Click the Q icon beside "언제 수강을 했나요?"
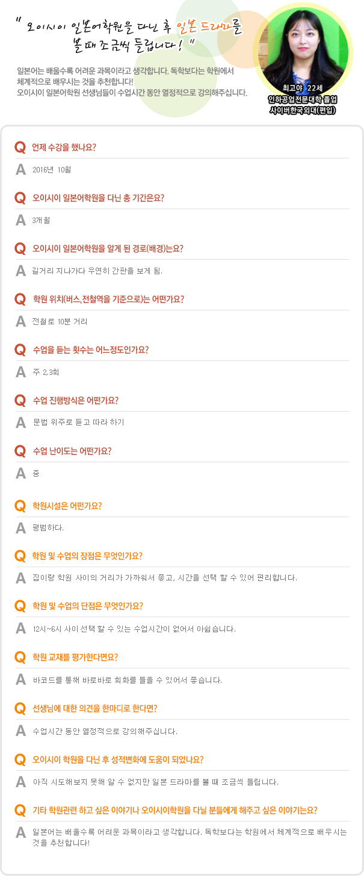Viewport: 364px width, 880px height. (x=20, y=148)
